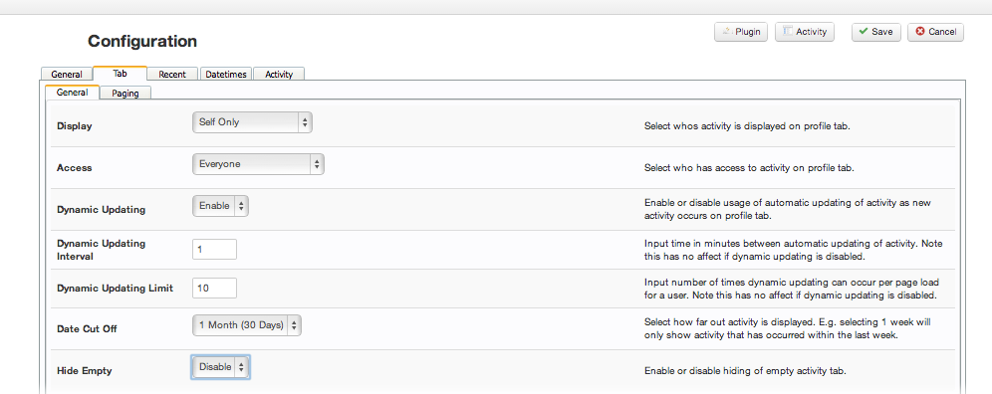Switch to the top-level General tab
Image resolution: width=992 pixels, height=394 pixels.
(67, 74)
